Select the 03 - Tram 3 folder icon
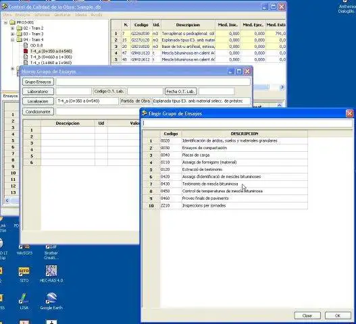The image size is (356, 324). 20,34
